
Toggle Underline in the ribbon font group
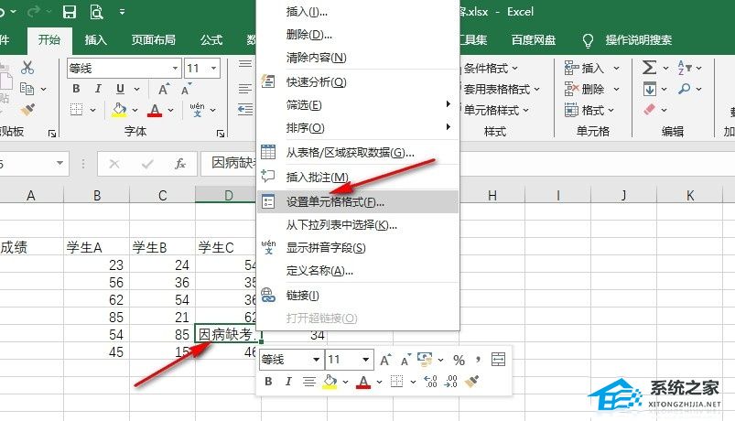tap(120, 88)
